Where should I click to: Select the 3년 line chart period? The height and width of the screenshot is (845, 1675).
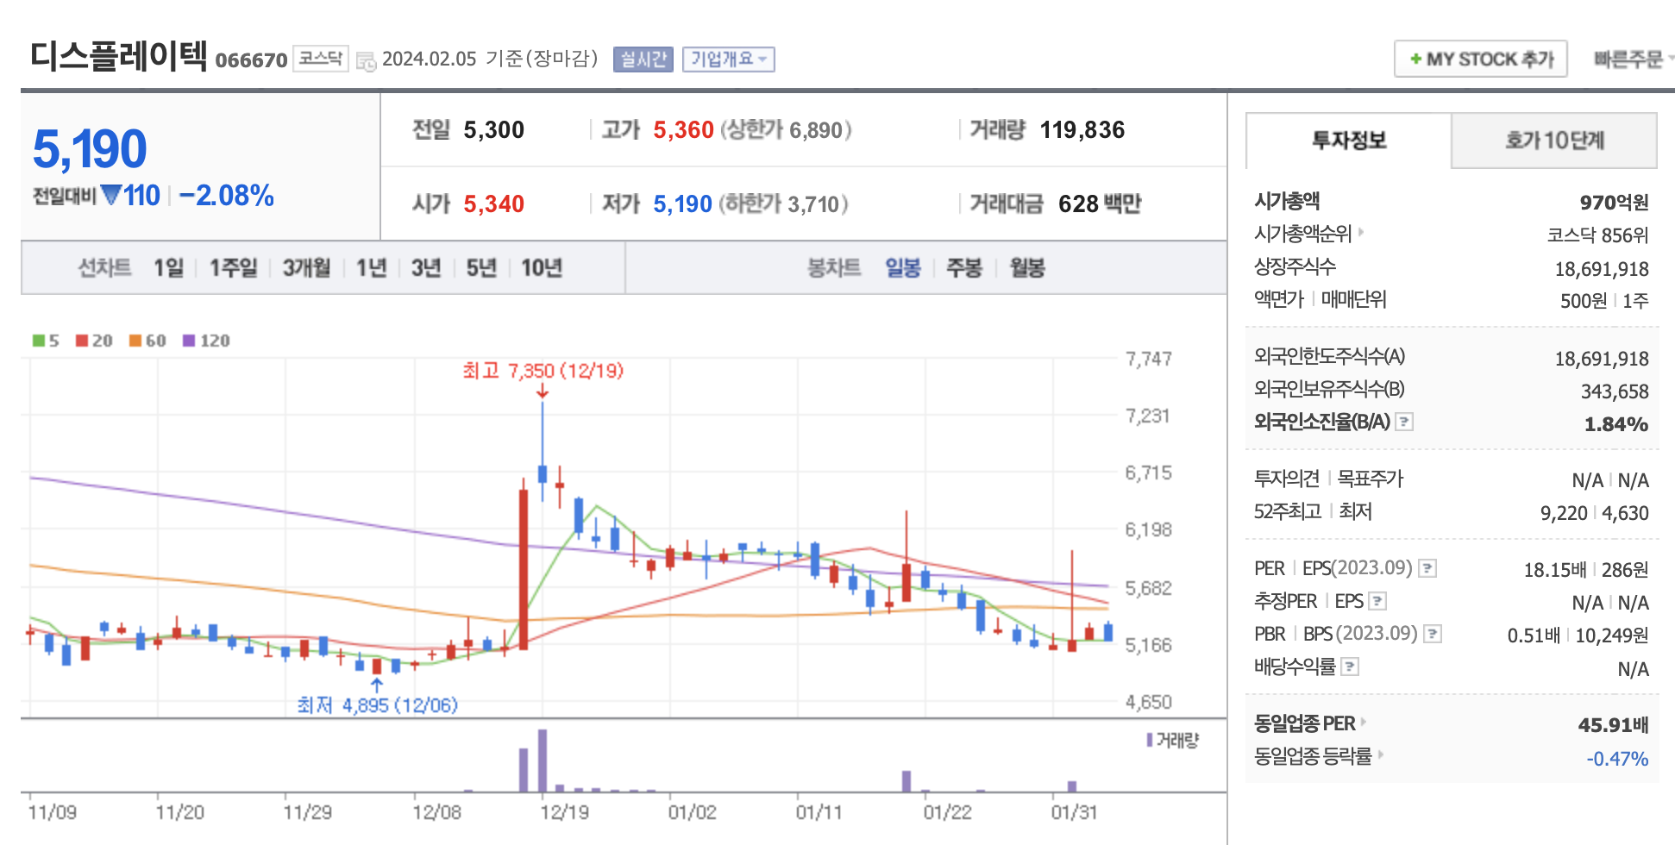(426, 268)
